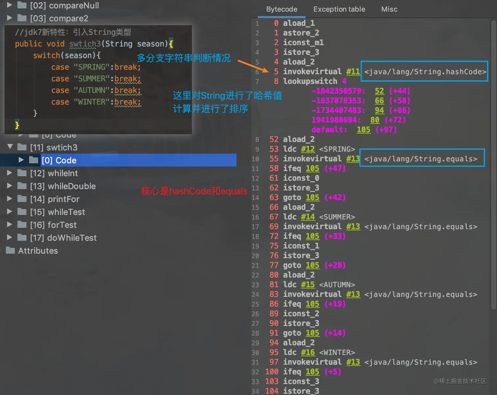
Task: Select the [11] swtich3 method label
Action: pyautogui.click(x=54, y=147)
